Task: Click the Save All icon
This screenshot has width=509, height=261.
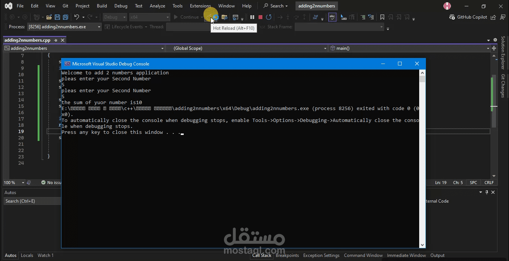Action: click(66, 17)
